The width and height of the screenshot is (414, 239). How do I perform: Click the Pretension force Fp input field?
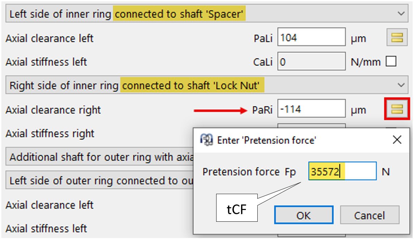point(342,172)
